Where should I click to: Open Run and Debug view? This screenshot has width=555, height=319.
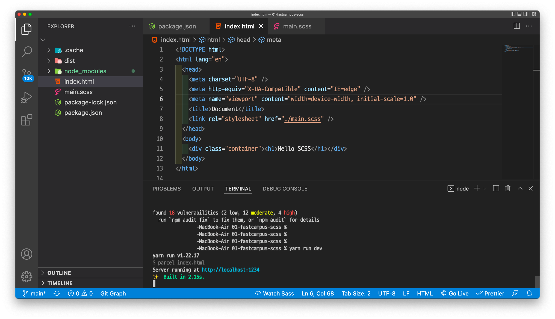tap(26, 97)
